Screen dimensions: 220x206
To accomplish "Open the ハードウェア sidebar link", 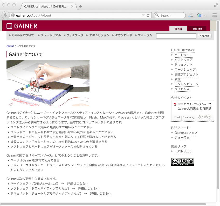I will coord(183,55).
